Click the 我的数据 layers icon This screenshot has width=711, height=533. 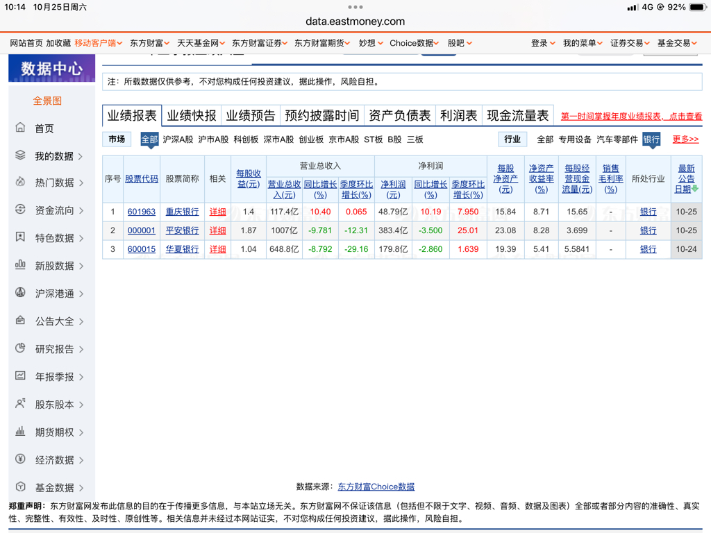pos(20,155)
